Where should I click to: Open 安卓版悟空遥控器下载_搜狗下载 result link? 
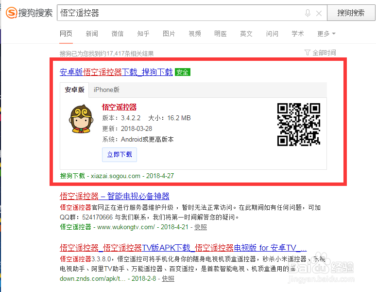tap(116, 72)
